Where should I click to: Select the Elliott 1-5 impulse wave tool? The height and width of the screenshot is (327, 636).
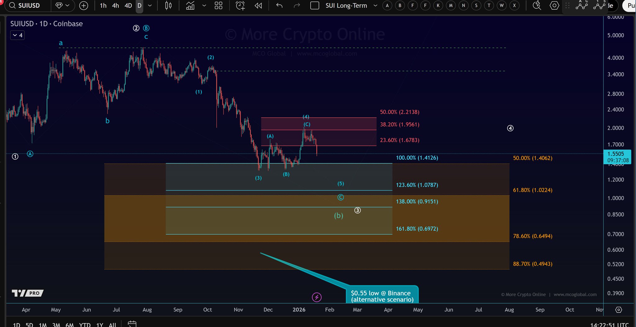coord(599,5)
